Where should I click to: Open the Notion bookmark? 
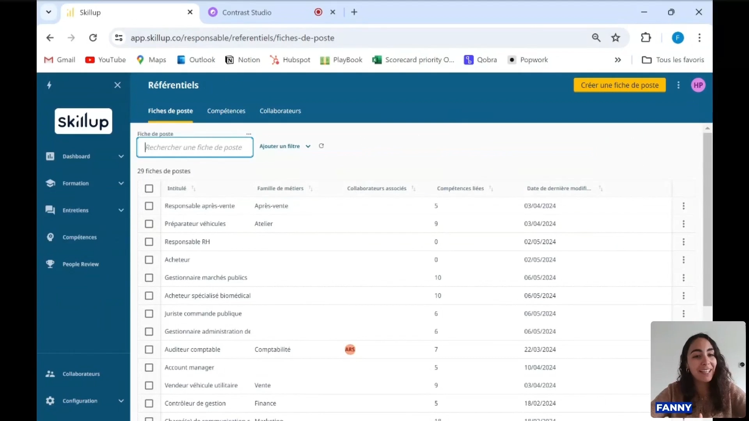(243, 60)
